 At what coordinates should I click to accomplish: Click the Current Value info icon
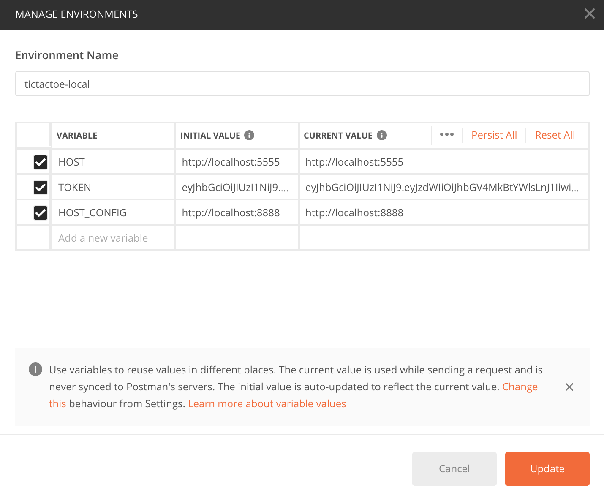tap(382, 135)
